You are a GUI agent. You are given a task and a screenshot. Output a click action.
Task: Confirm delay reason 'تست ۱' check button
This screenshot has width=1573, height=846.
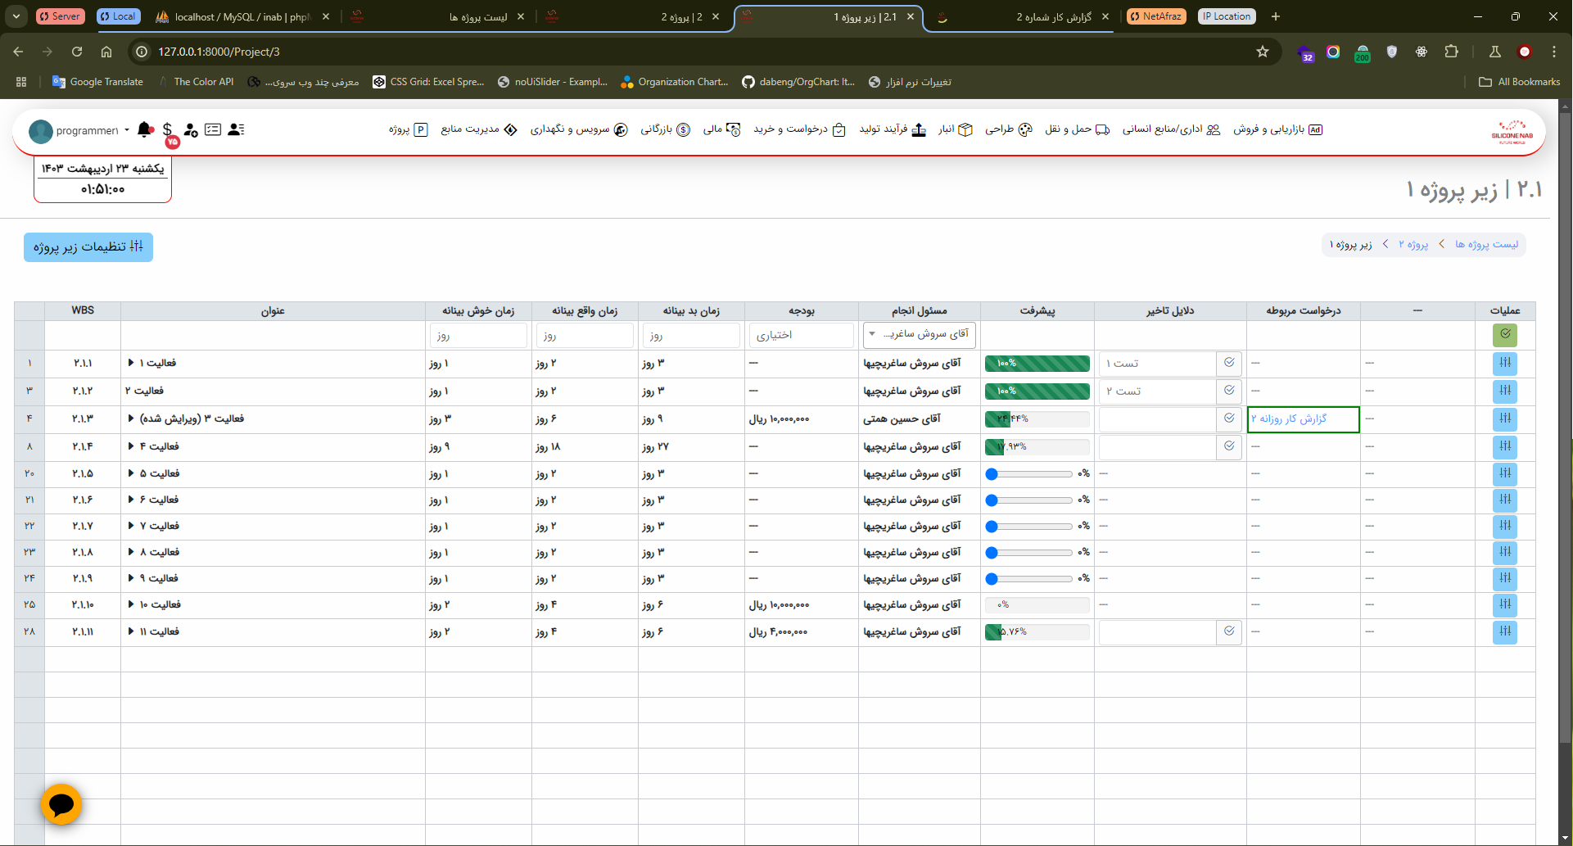pos(1229,363)
